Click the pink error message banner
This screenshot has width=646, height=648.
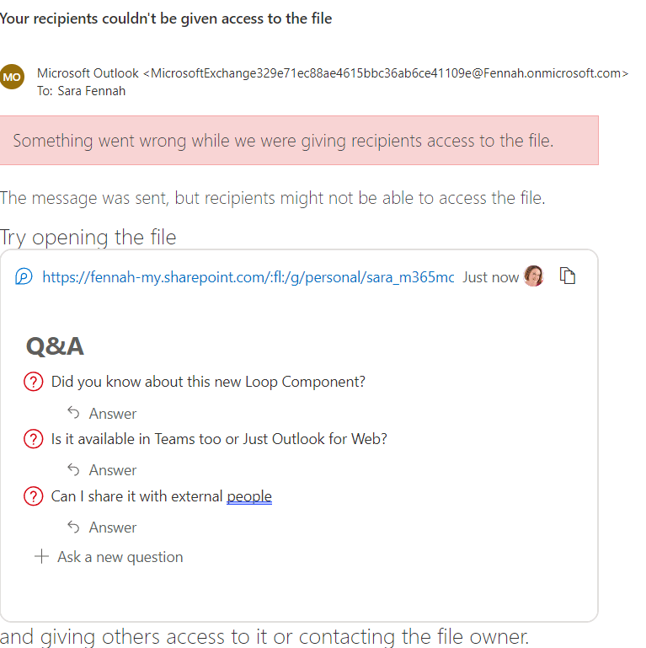point(299,140)
